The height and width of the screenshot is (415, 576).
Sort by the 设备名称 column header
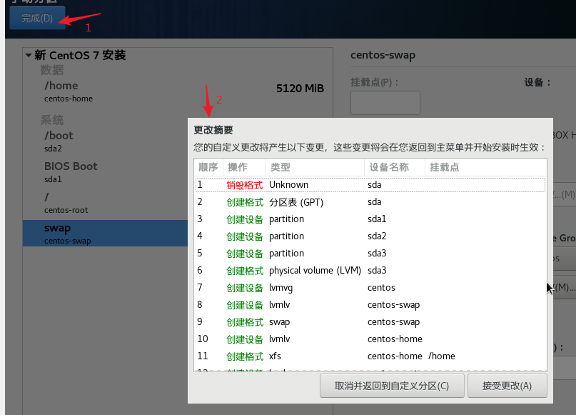pos(395,167)
